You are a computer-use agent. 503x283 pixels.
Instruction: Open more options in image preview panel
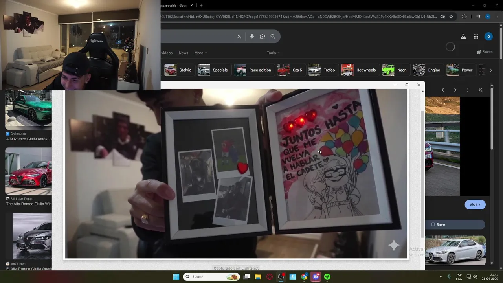[468, 90]
